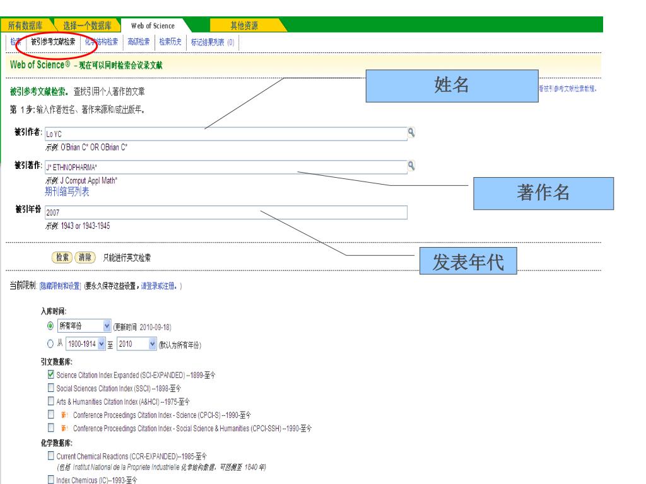Click the "被引作者:" field label
Image resolution: width=646 pixels, height=484 pixels.
(28, 132)
